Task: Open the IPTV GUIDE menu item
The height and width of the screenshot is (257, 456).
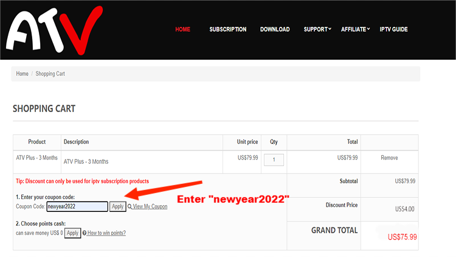Action: 393,29
